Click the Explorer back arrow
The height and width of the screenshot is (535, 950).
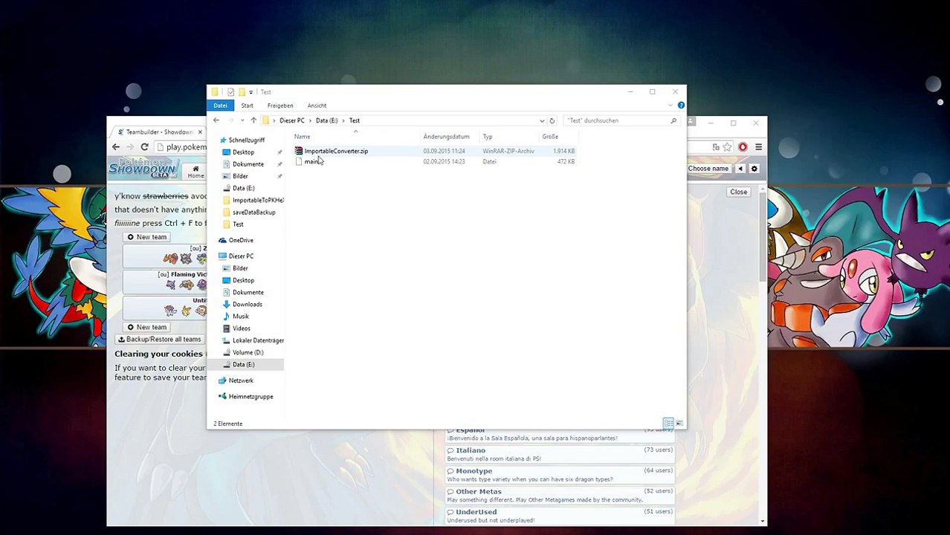216,120
